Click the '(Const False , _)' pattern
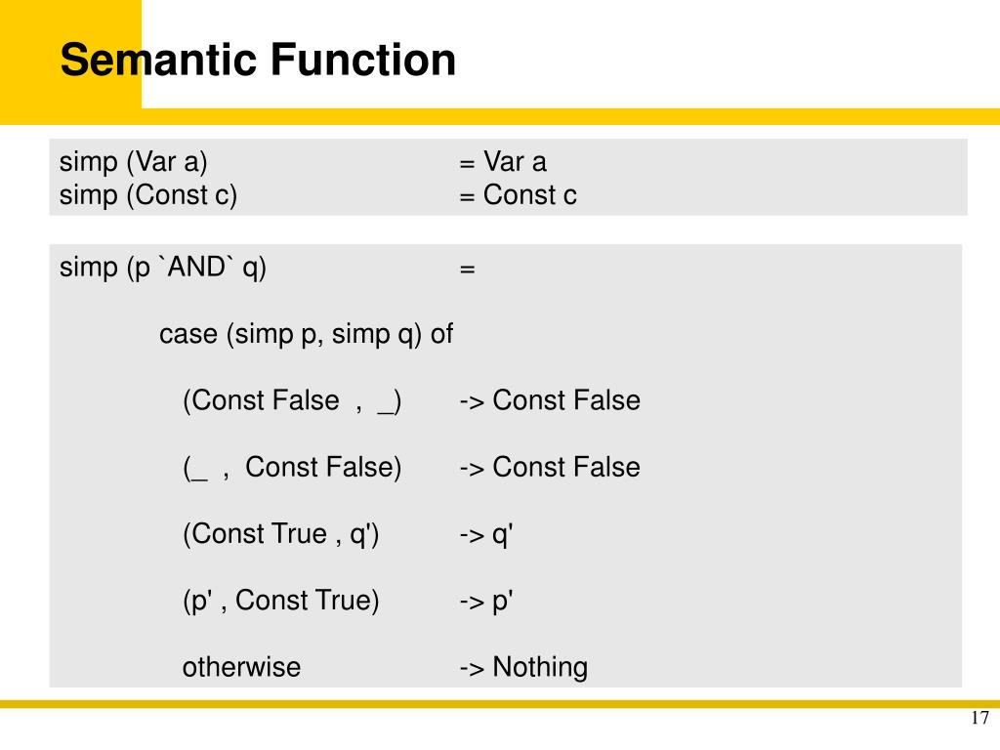Viewport: 1000px width, 750px height. tap(292, 401)
